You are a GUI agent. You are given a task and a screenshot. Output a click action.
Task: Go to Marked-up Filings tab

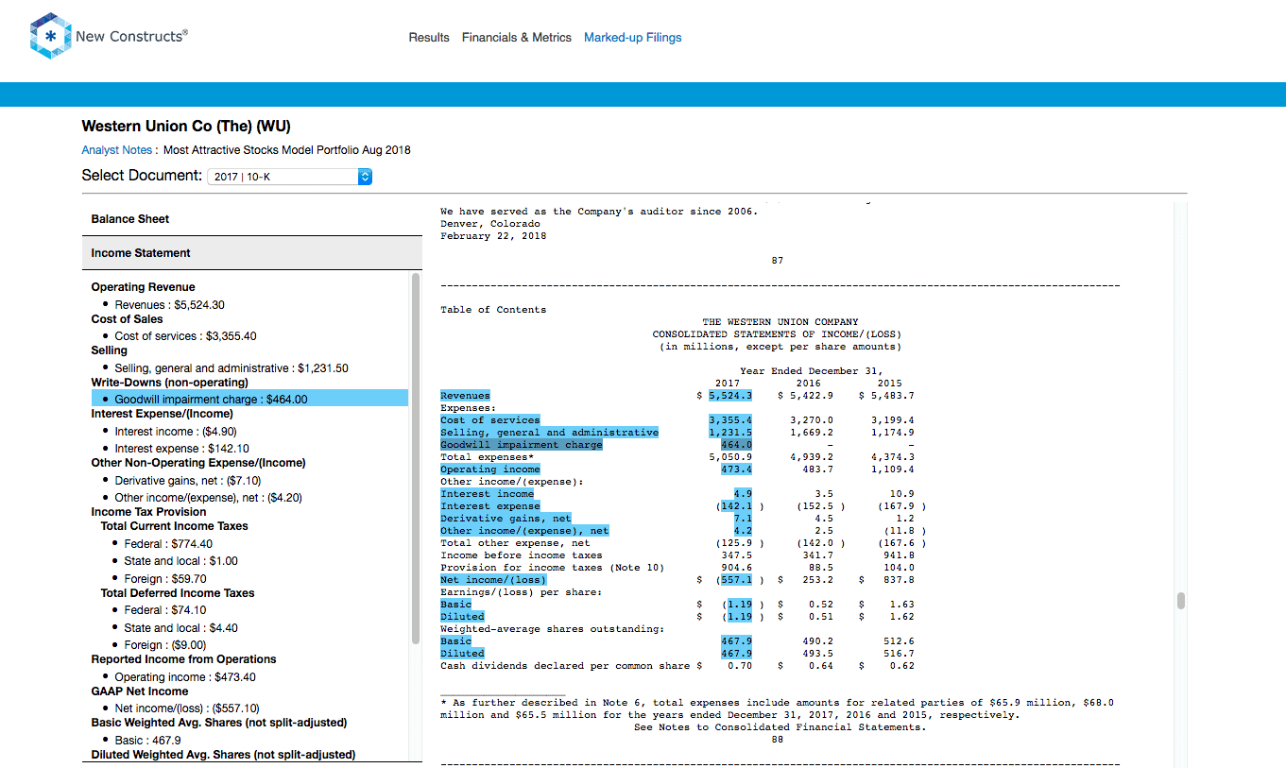(x=632, y=38)
